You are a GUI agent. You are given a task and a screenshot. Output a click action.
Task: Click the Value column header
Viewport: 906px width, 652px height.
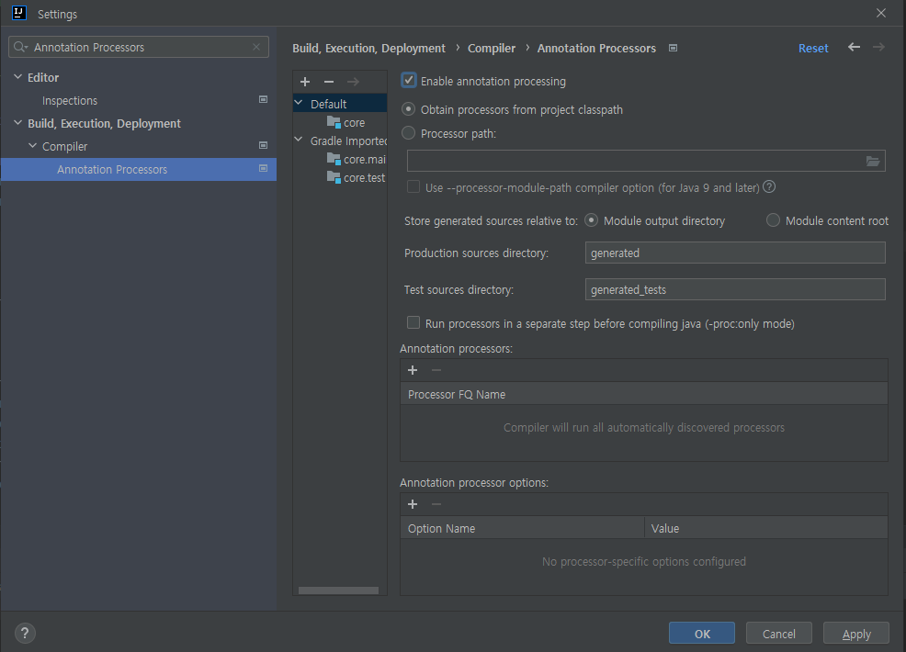(766, 528)
